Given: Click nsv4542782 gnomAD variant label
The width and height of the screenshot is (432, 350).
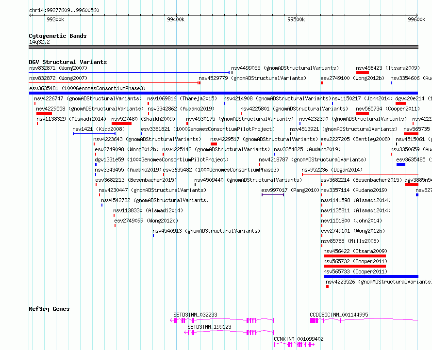Looking at the screenshot, I should [155, 200].
